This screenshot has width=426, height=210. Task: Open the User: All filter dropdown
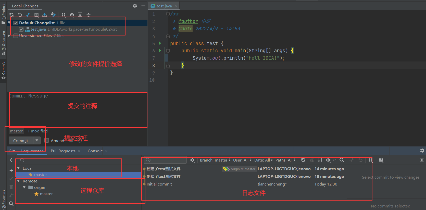click(242, 160)
